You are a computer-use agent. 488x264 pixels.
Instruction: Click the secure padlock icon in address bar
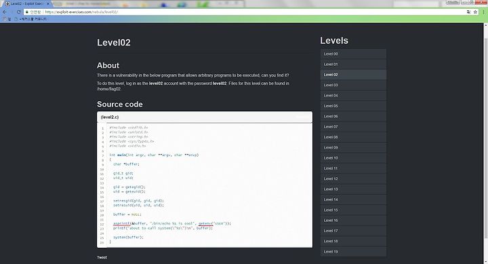26,12
